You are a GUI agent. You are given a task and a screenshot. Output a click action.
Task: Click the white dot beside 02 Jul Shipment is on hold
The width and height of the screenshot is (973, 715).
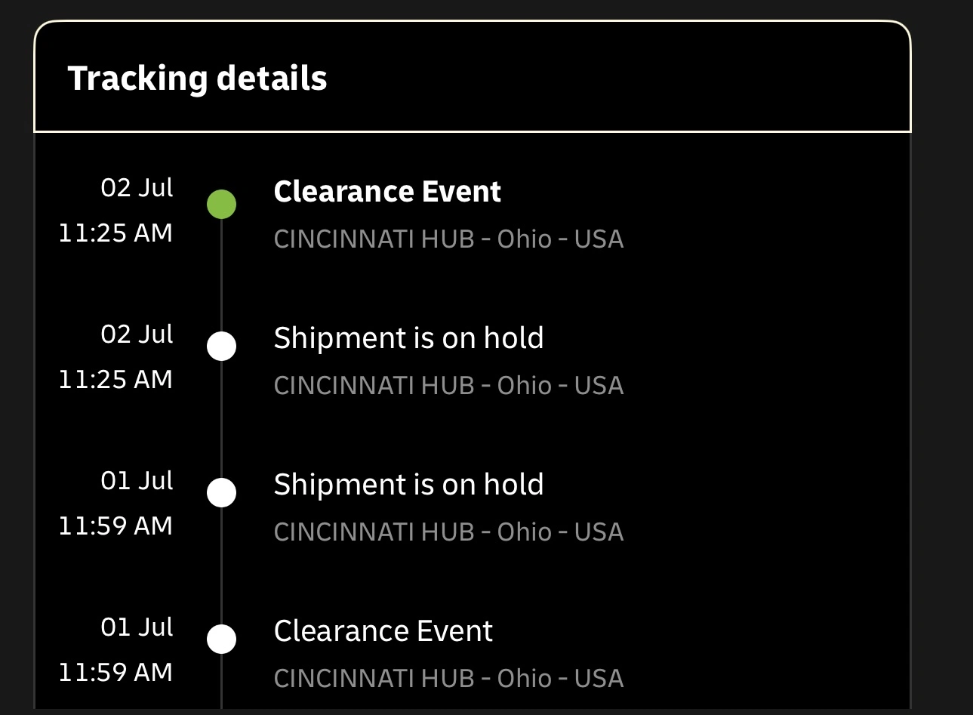coord(221,347)
